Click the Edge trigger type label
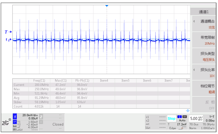This screenshot has height=134, width=218. 172,128
